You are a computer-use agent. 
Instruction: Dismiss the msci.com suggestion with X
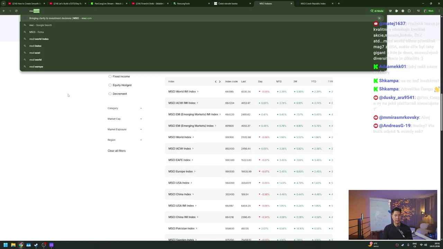(x=379, y=18)
